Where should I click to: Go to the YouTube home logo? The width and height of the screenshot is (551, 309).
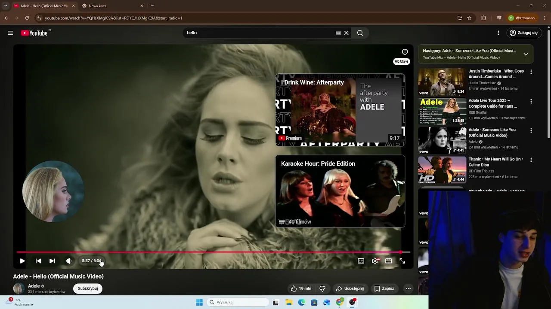click(34, 33)
